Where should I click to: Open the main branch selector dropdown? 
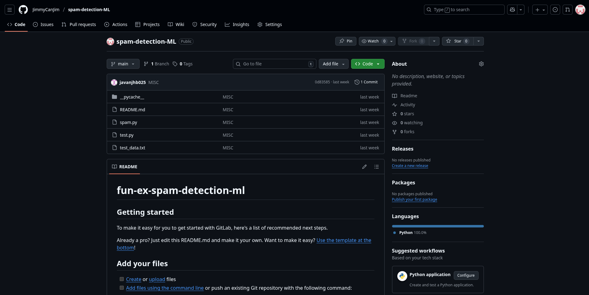(123, 64)
